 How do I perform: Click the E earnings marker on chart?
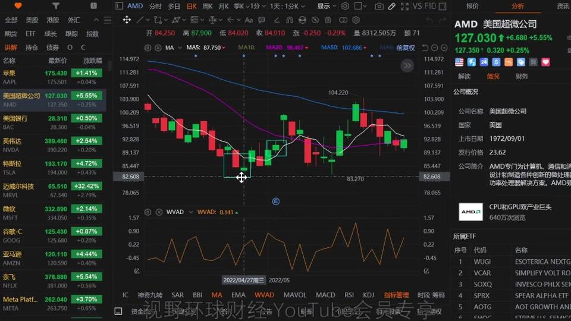[x=275, y=202]
